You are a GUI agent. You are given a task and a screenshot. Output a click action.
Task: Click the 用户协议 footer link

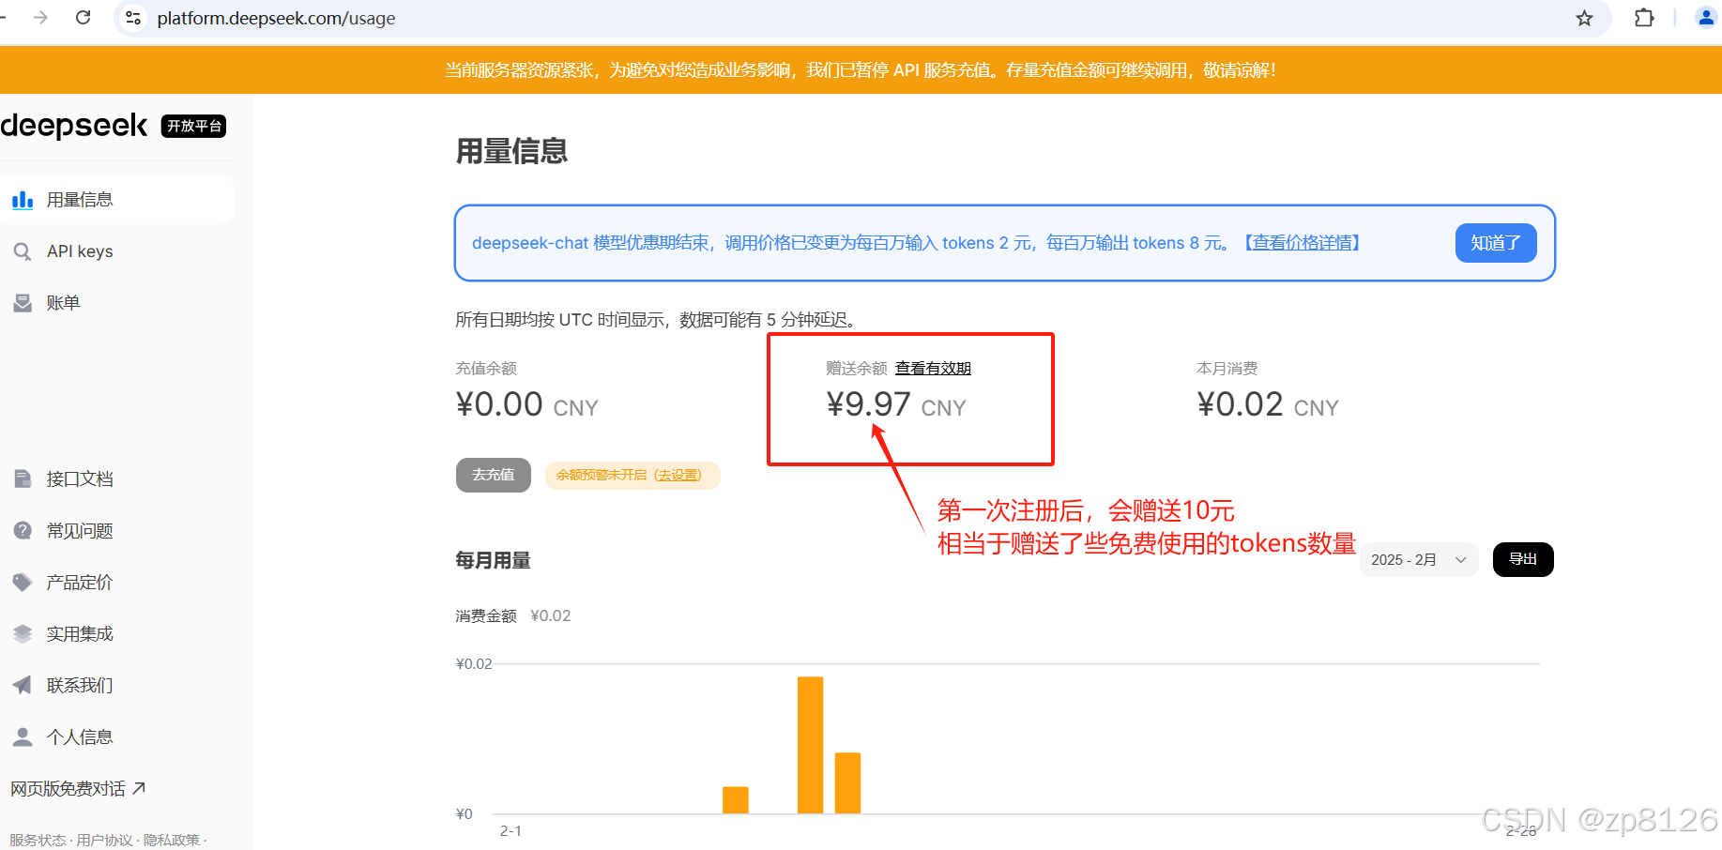click(x=104, y=840)
